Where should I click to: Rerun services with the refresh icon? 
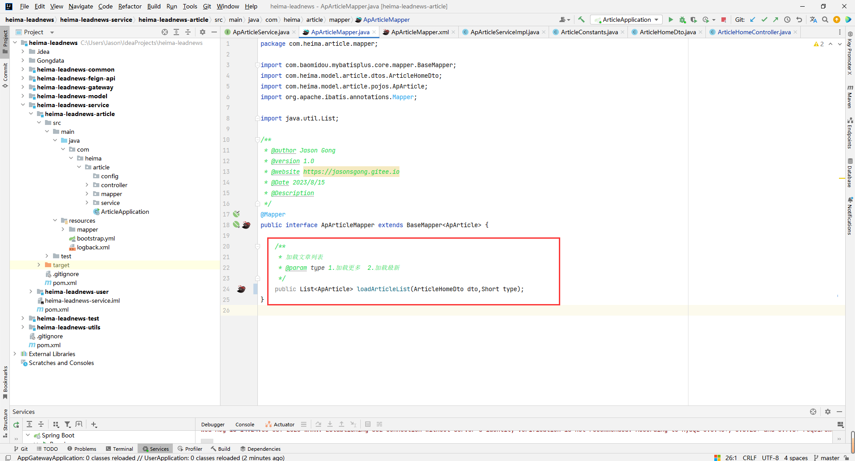pyautogui.click(x=16, y=425)
